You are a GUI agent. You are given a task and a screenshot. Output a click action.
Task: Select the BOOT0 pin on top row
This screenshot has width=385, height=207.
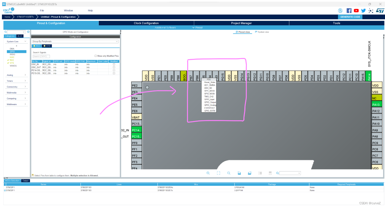pyautogui.click(x=184, y=76)
